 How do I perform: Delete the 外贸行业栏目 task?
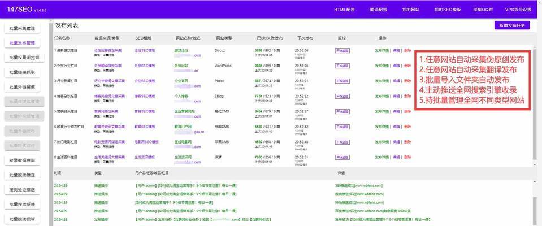pos(407,66)
